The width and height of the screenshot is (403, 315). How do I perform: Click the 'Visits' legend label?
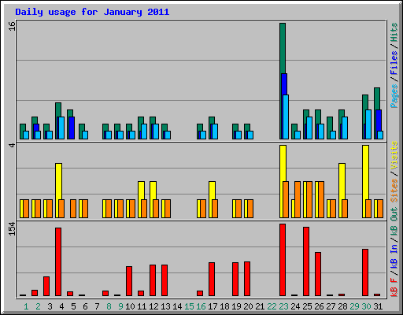click(x=394, y=155)
